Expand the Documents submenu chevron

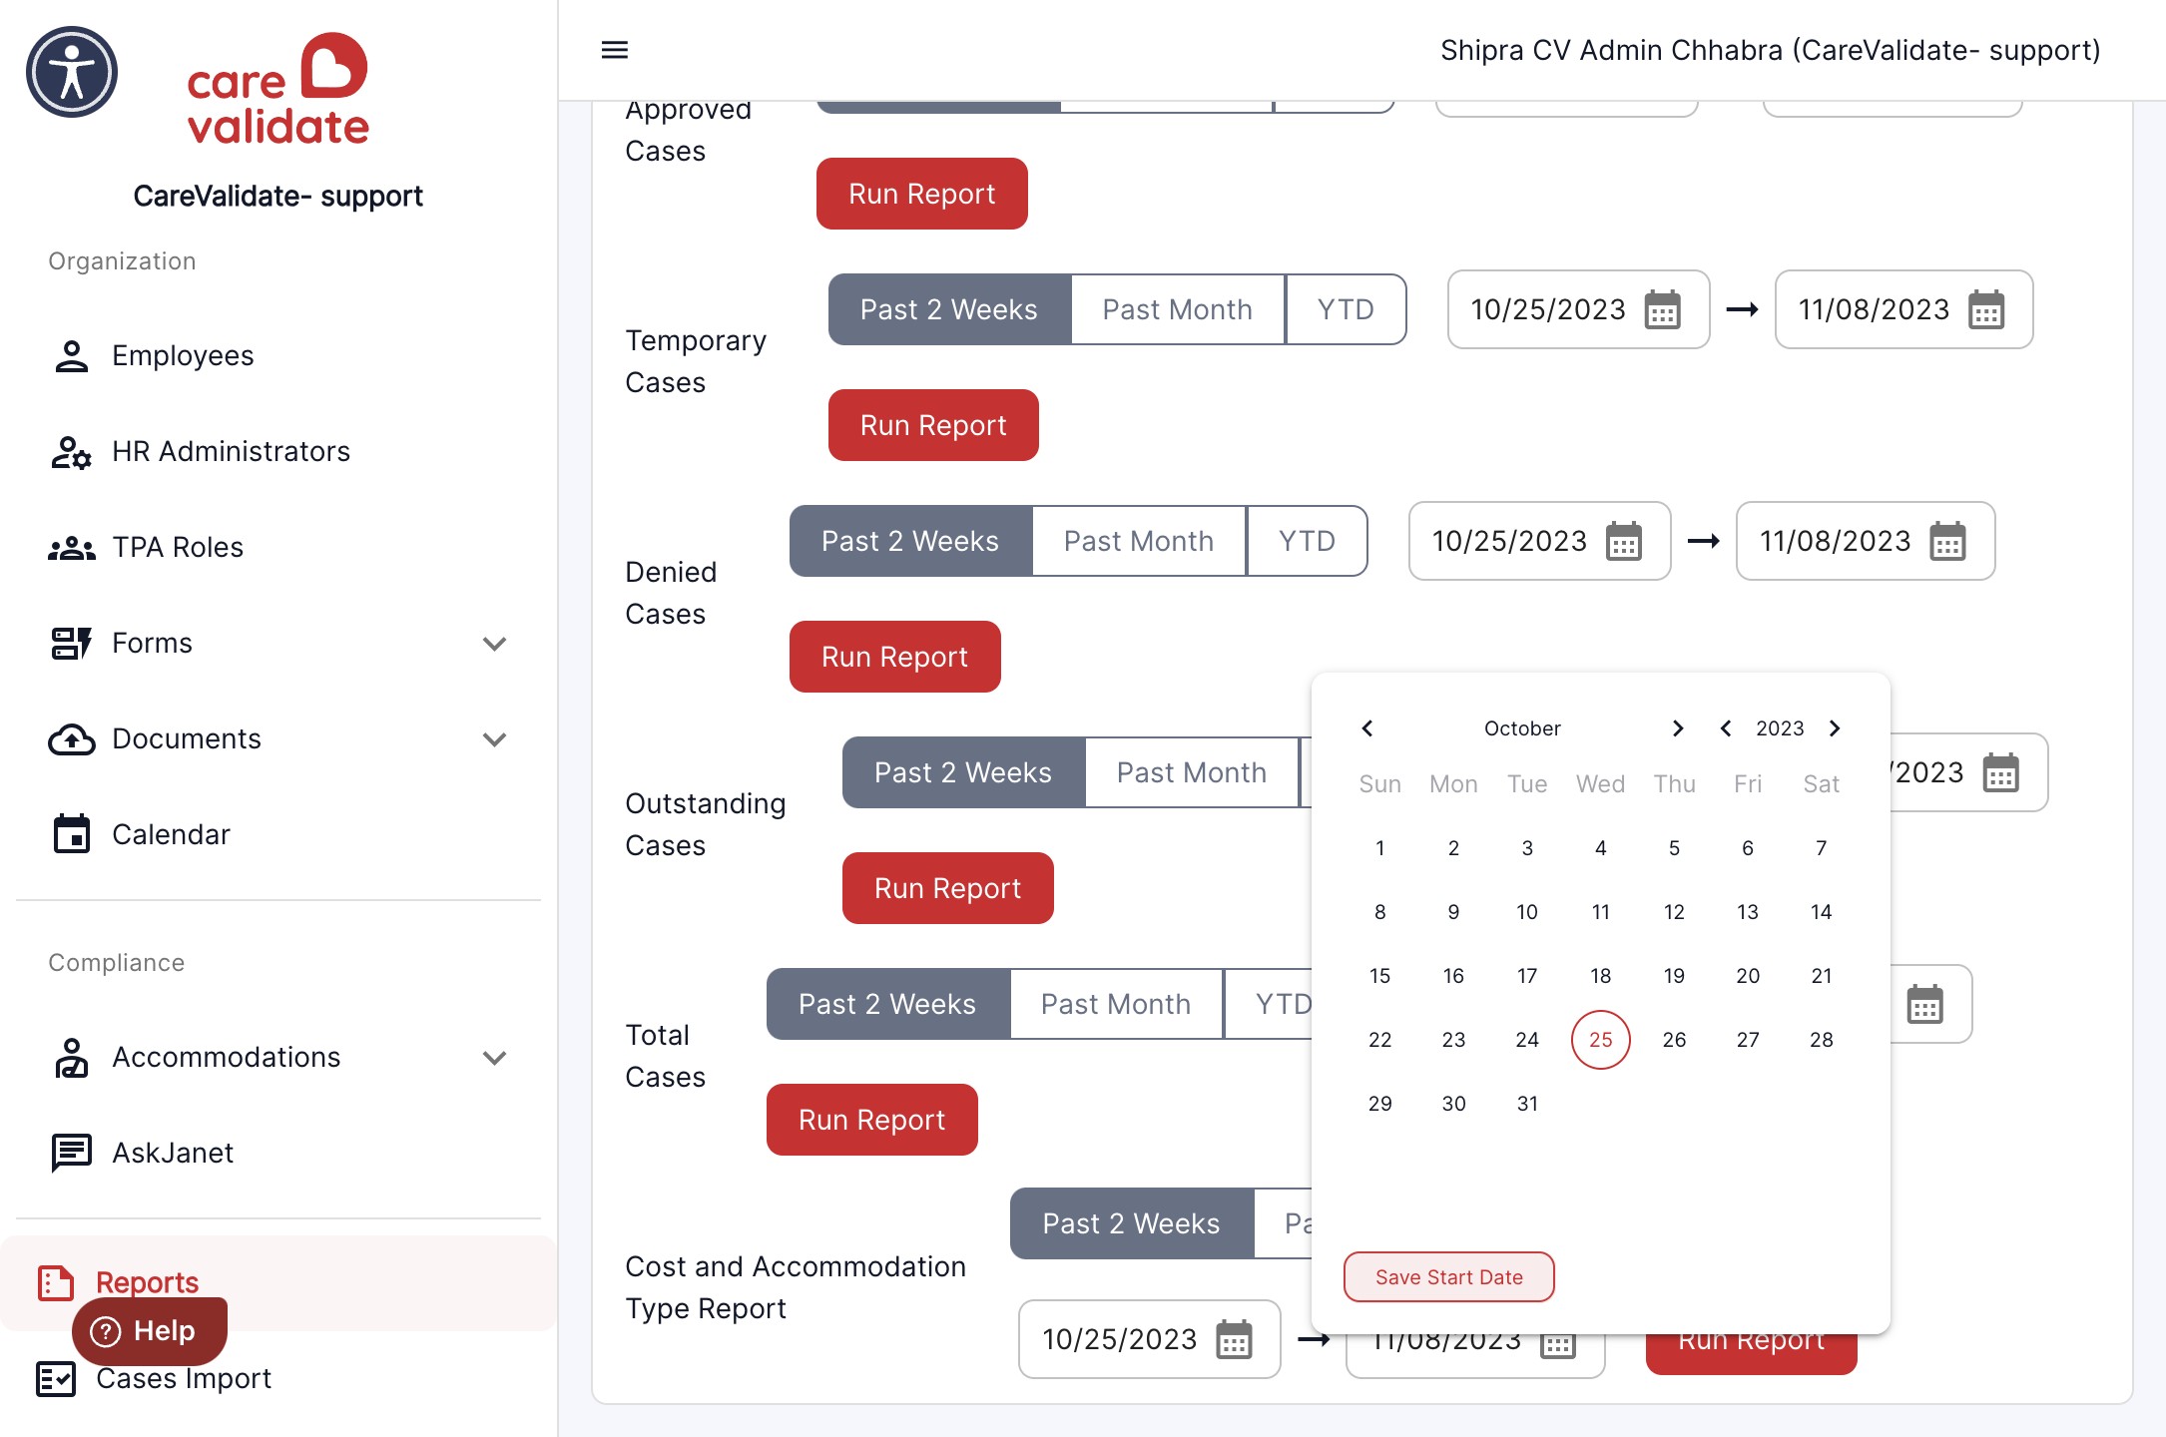coord(495,739)
